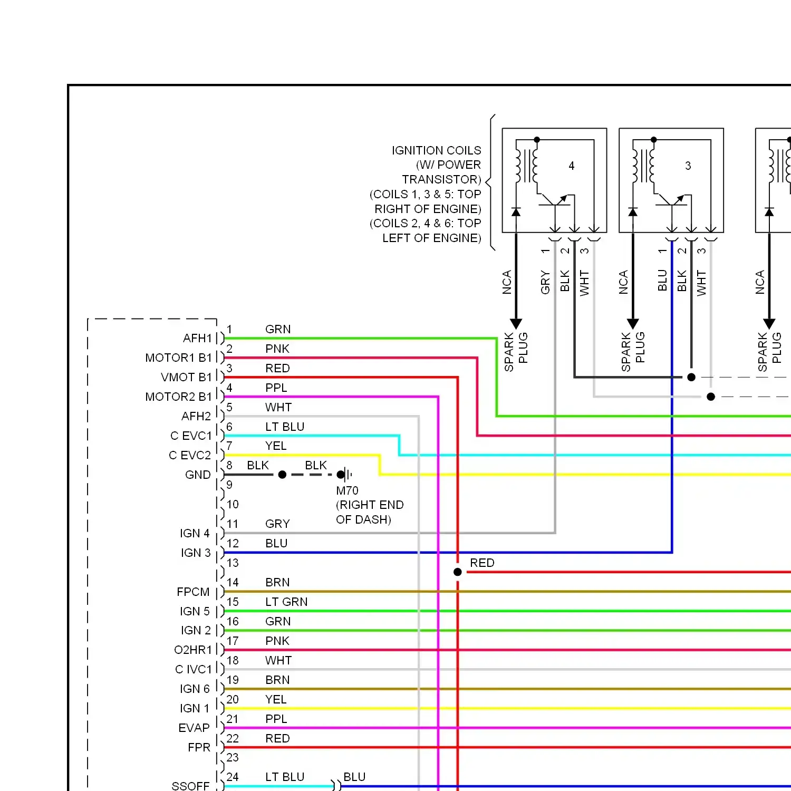This screenshot has width=791, height=791.
Task: Click the BLU wire label at pin 12
Action: coord(276,543)
